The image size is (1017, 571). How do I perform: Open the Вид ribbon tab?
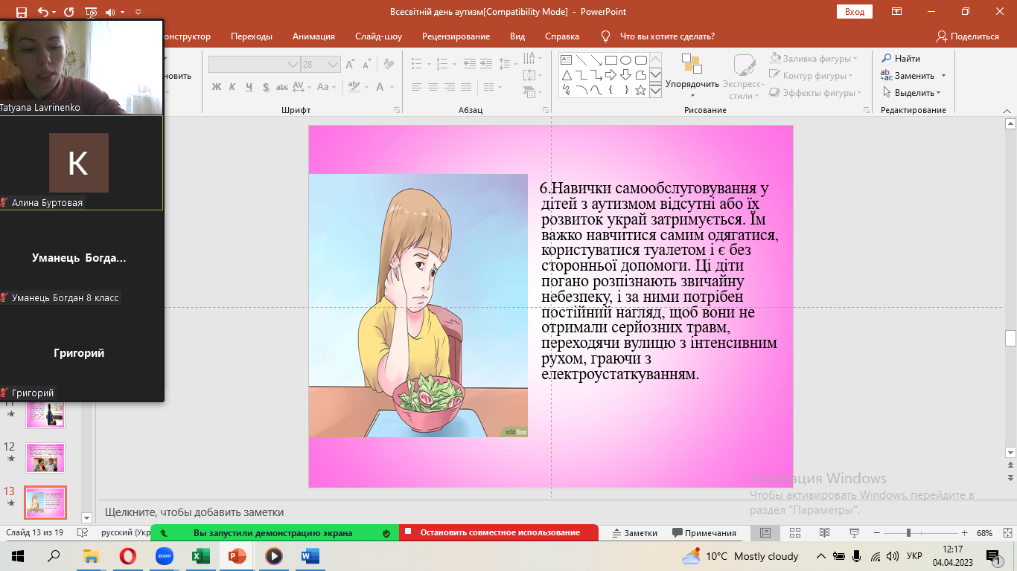coord(517,36)
